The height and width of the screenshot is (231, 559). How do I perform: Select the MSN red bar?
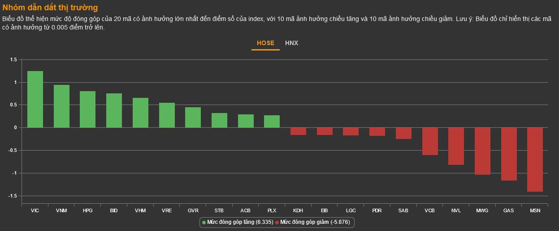535,160
